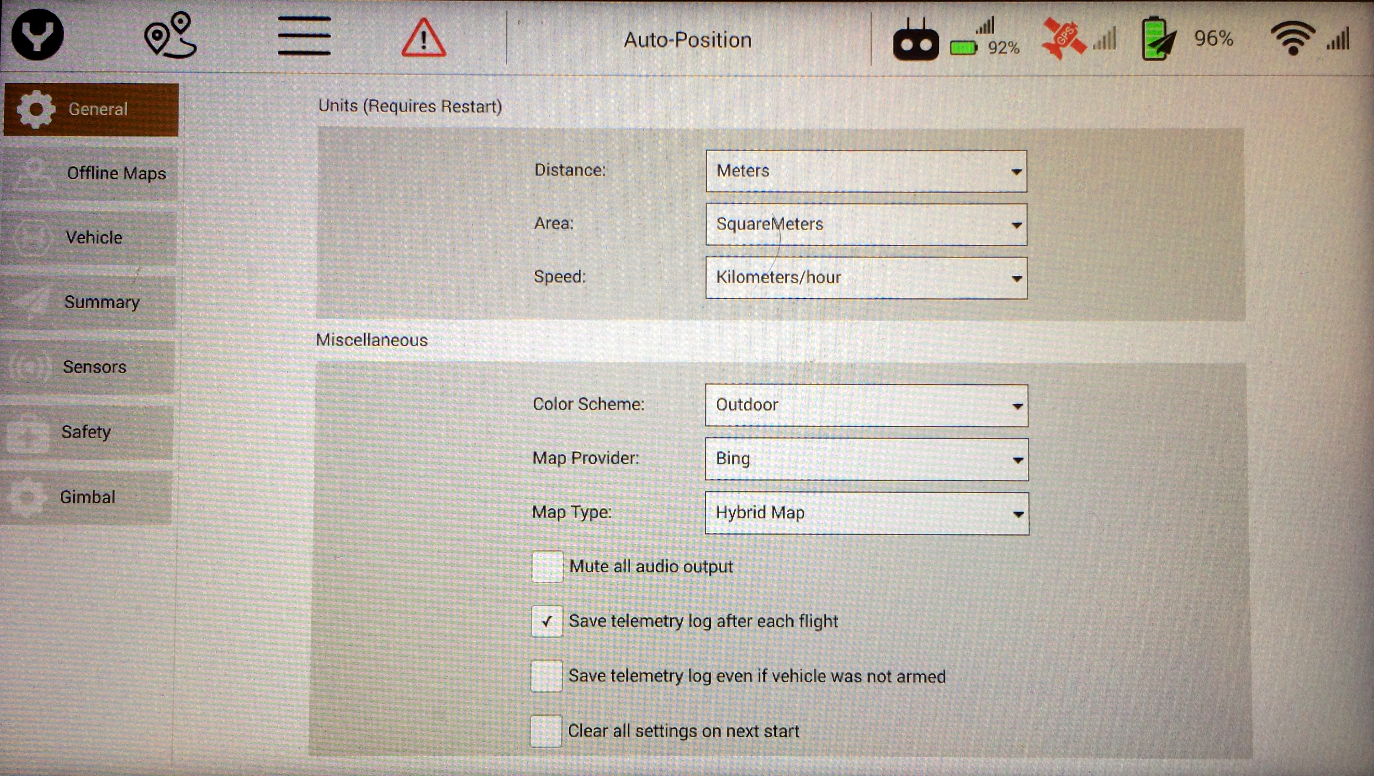The height and width of the screenshot is (776, 1374).
Task: Open the mission plan waypoints view
Action: tap(171, 35)
